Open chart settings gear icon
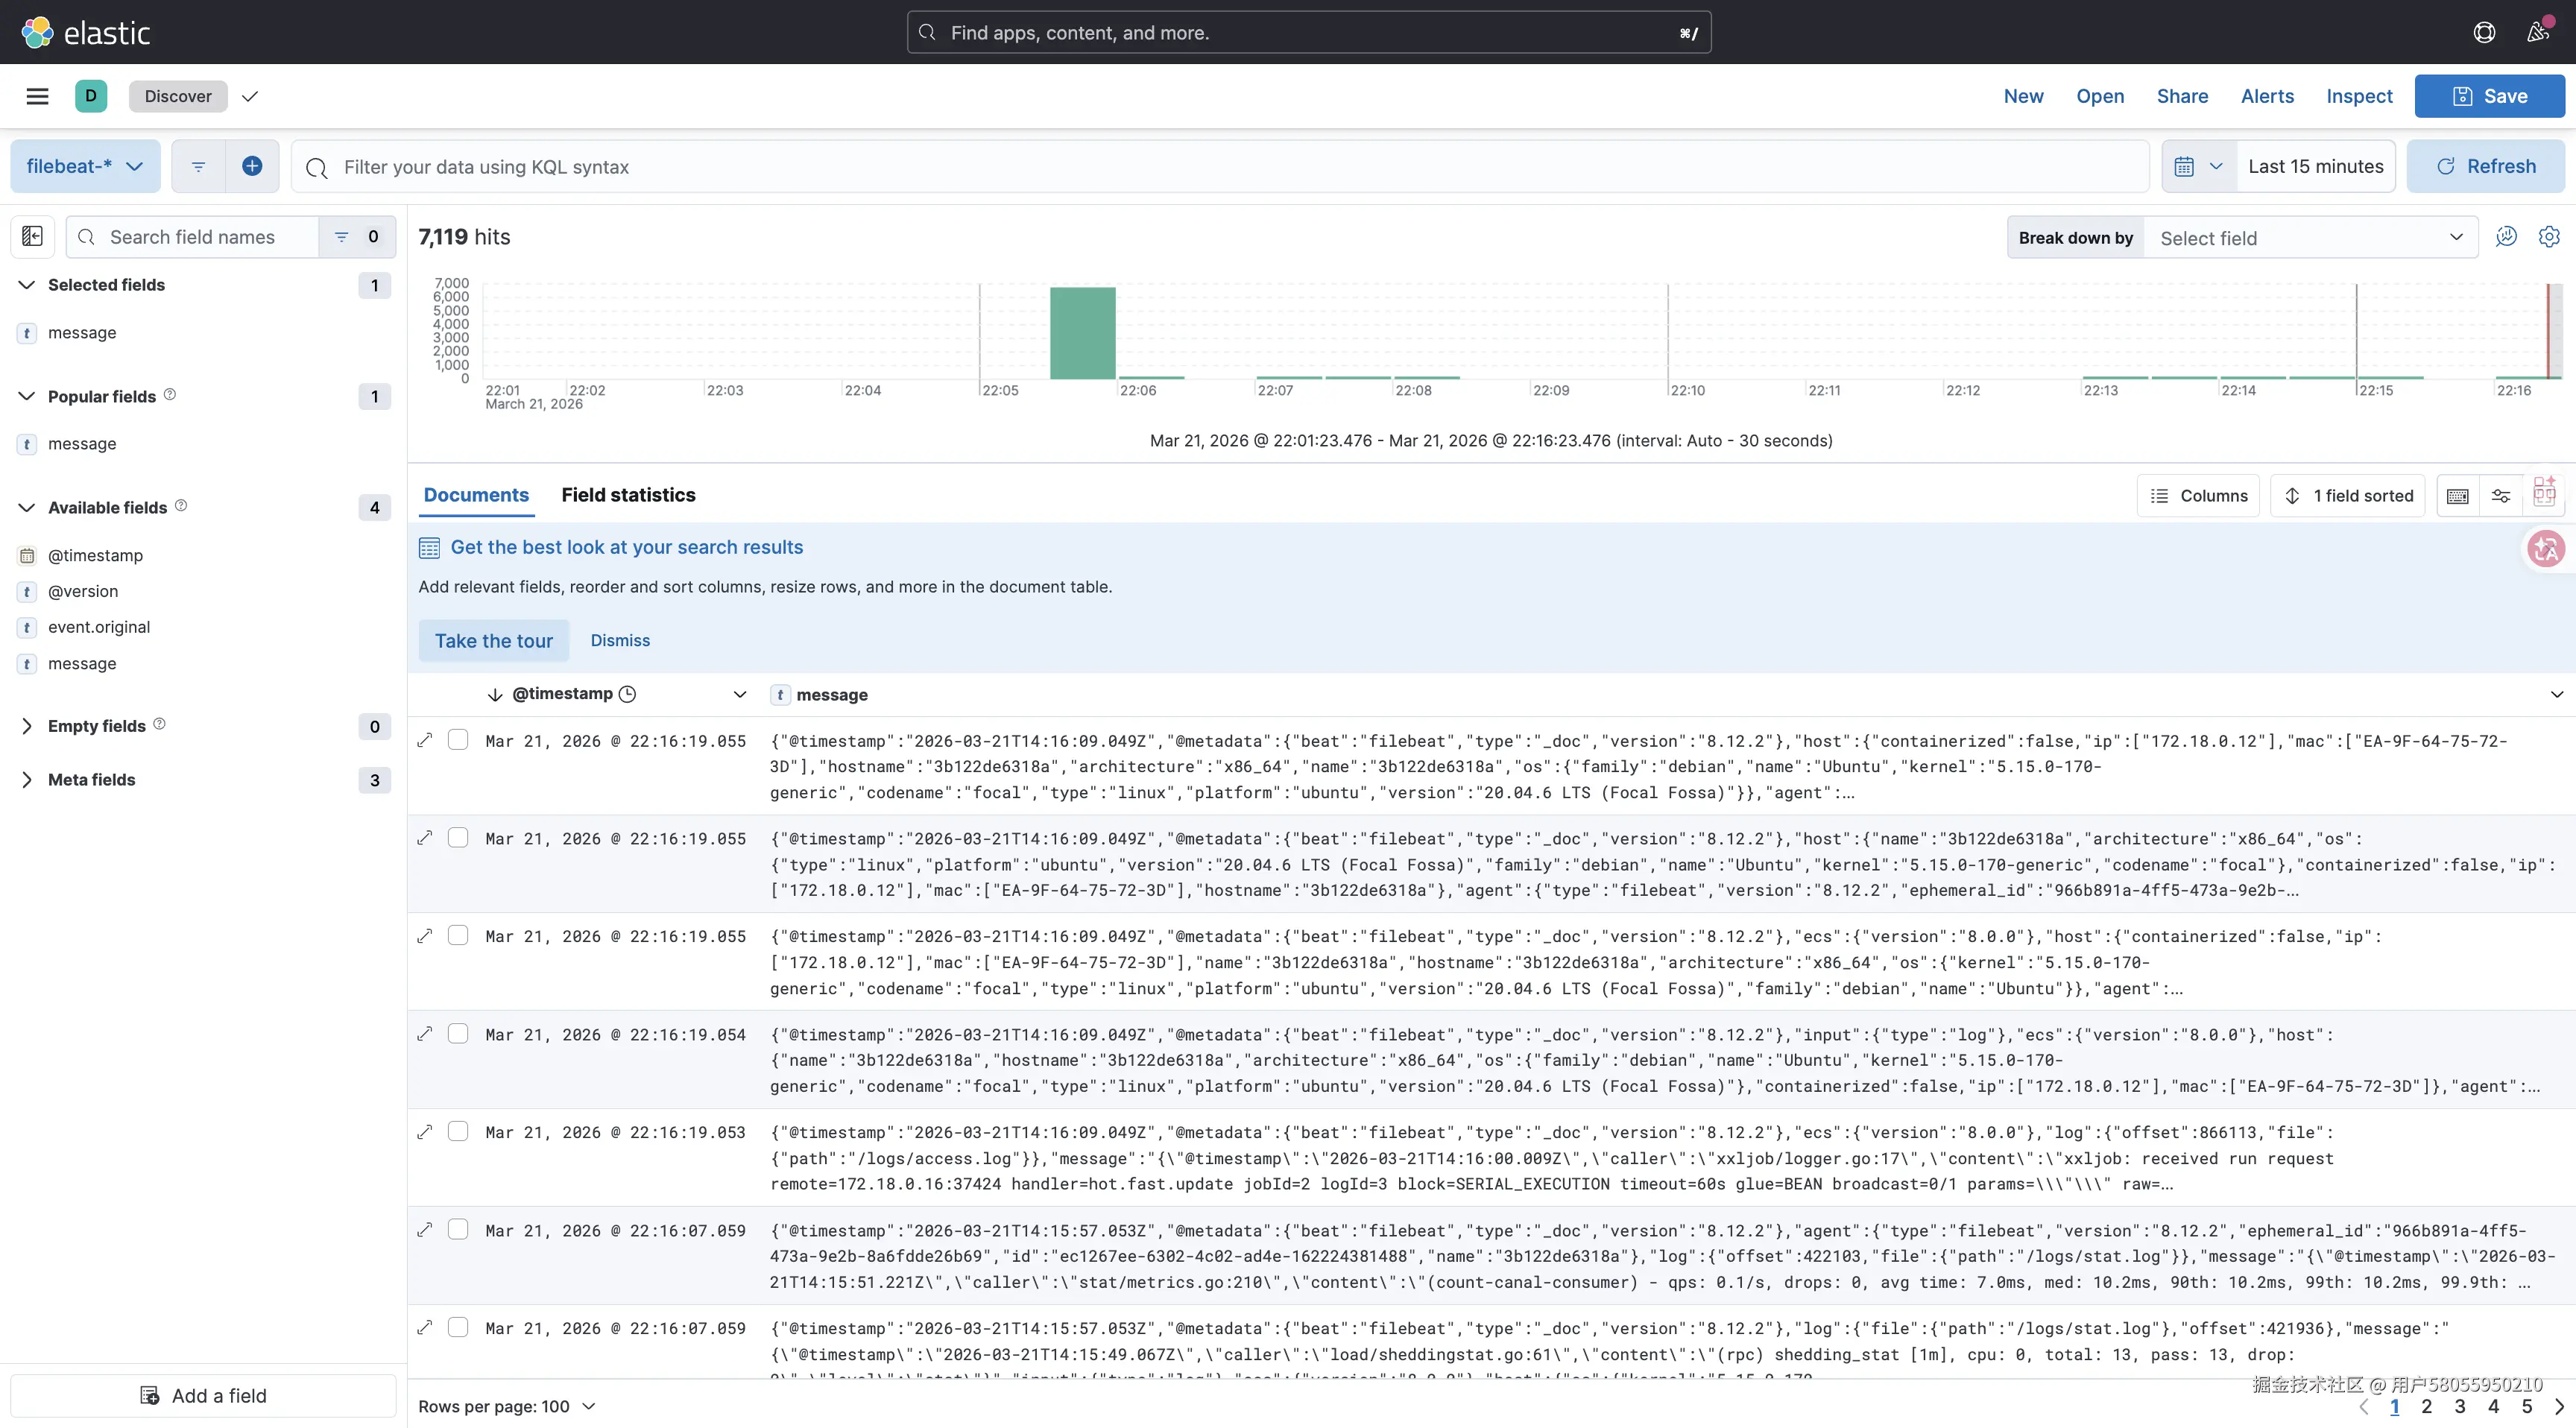Screen dimensions: 2576x1428 tap(2548, 237)
